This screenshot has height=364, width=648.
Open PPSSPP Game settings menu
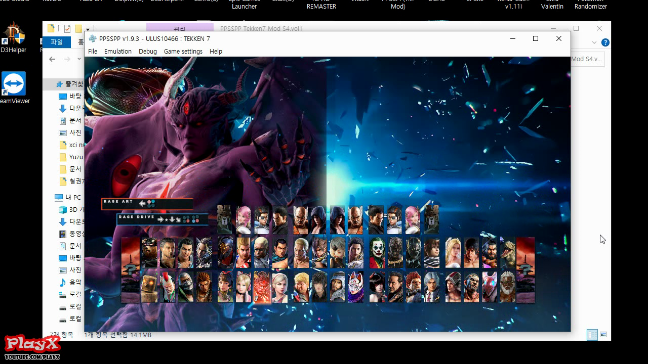183,52
